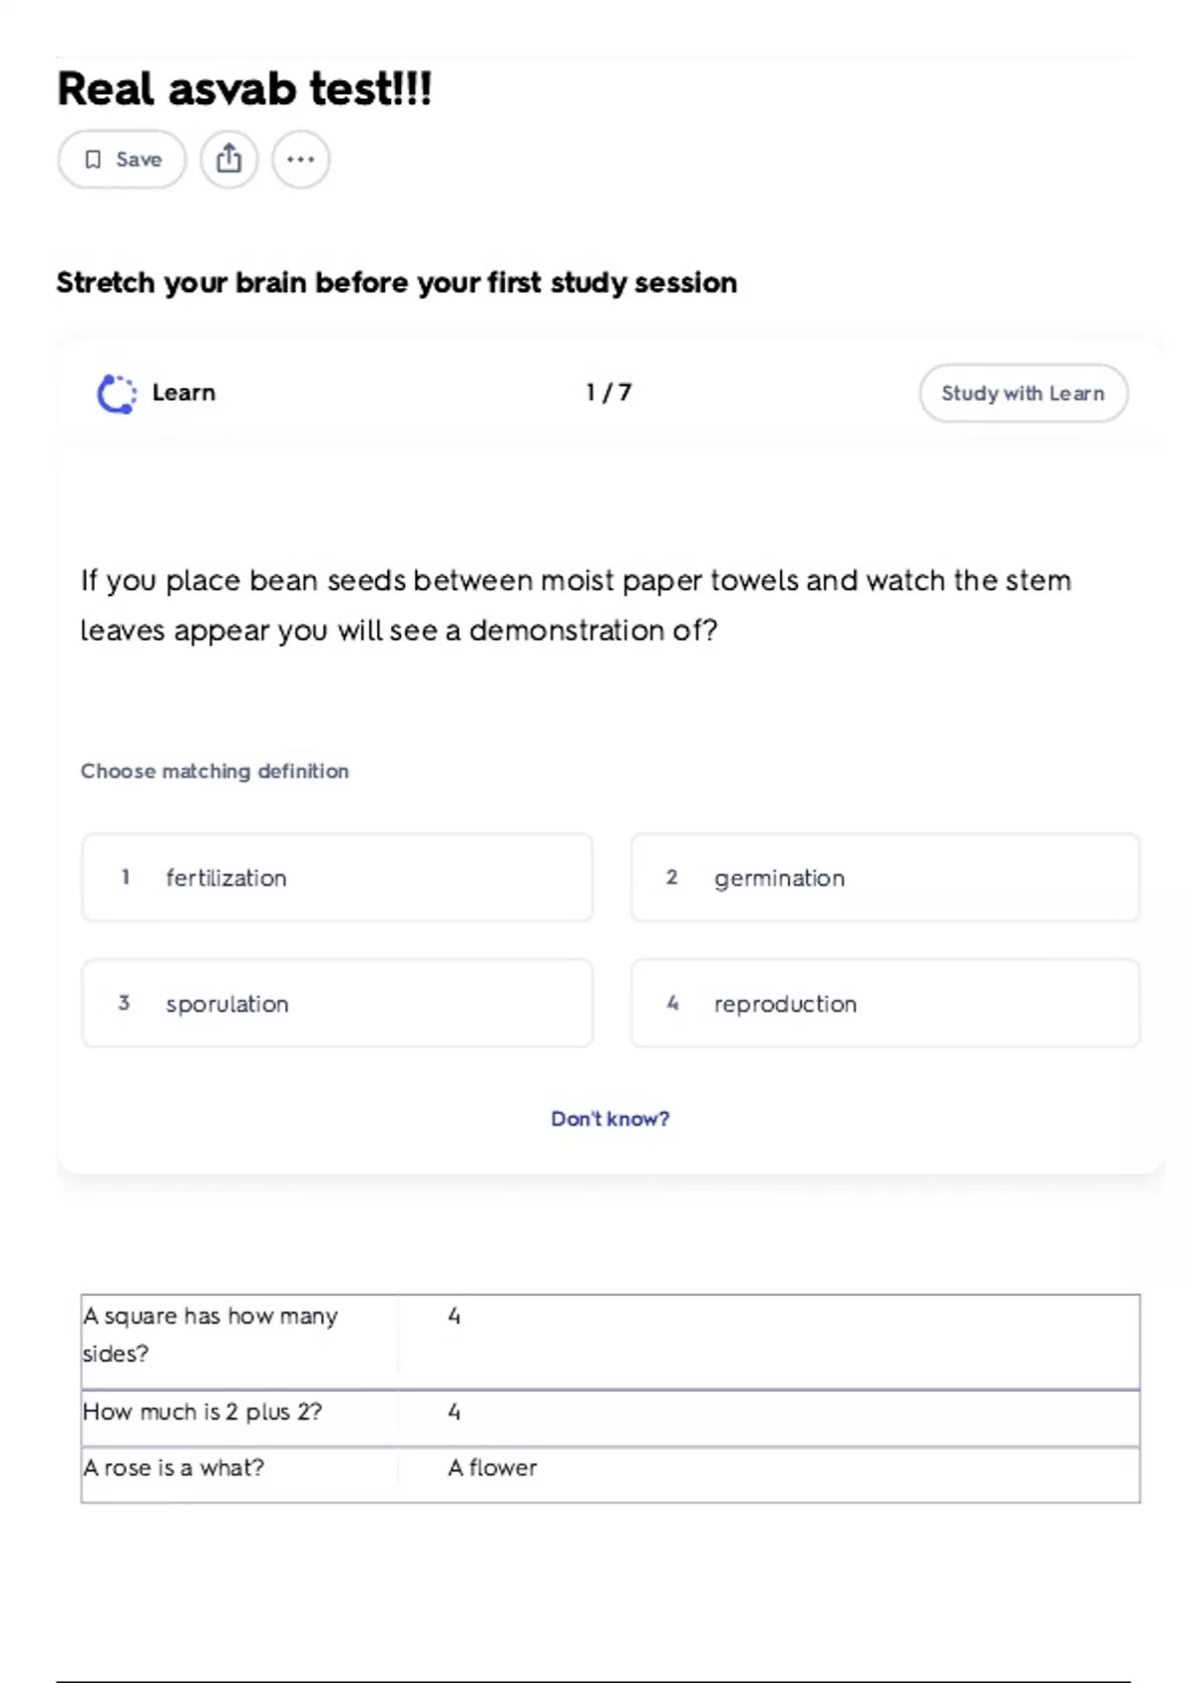Click the 'A flower' answer cell
This screenshot has height=1683, width=1188.
pyautogui.click(x=492, y=1468)
